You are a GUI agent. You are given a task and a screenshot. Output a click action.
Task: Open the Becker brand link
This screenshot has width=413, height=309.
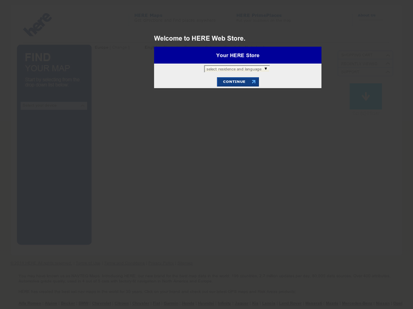click(67, 304)
